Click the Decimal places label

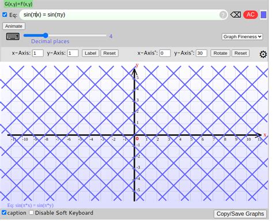(50, 42)
